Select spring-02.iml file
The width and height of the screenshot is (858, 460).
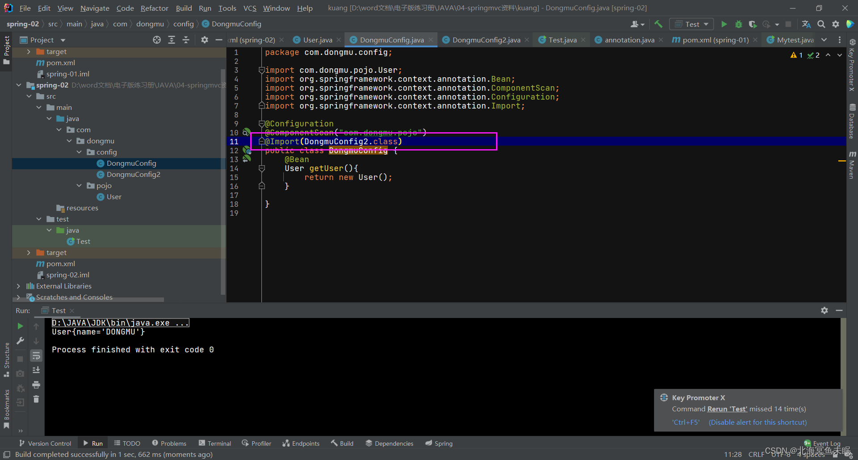click(67, 275)
